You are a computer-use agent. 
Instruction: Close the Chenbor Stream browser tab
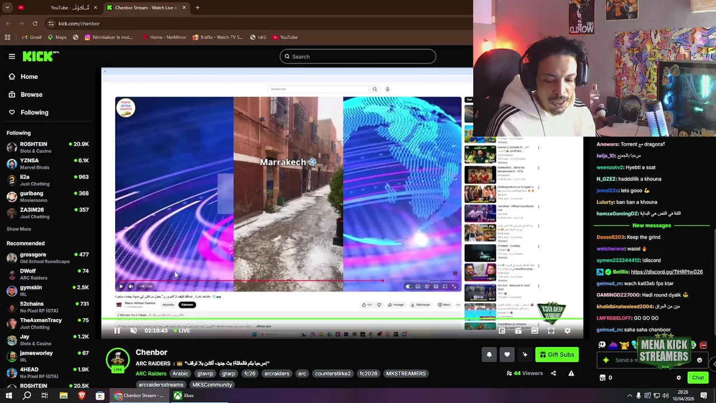[183, 8]
